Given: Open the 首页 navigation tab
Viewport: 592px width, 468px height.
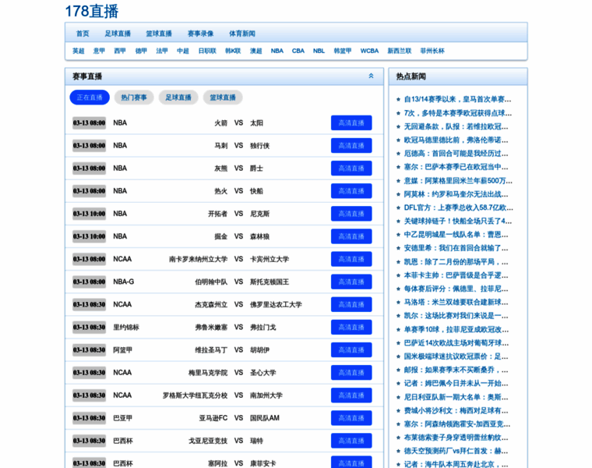Looking at the screenshot, I should coord(83,34).
